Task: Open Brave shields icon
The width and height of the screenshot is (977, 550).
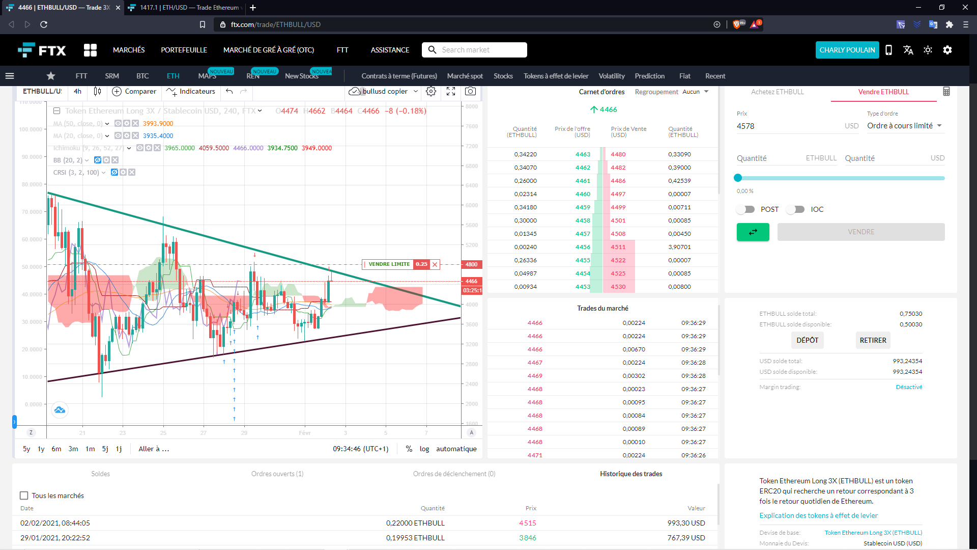Action: 736,24
